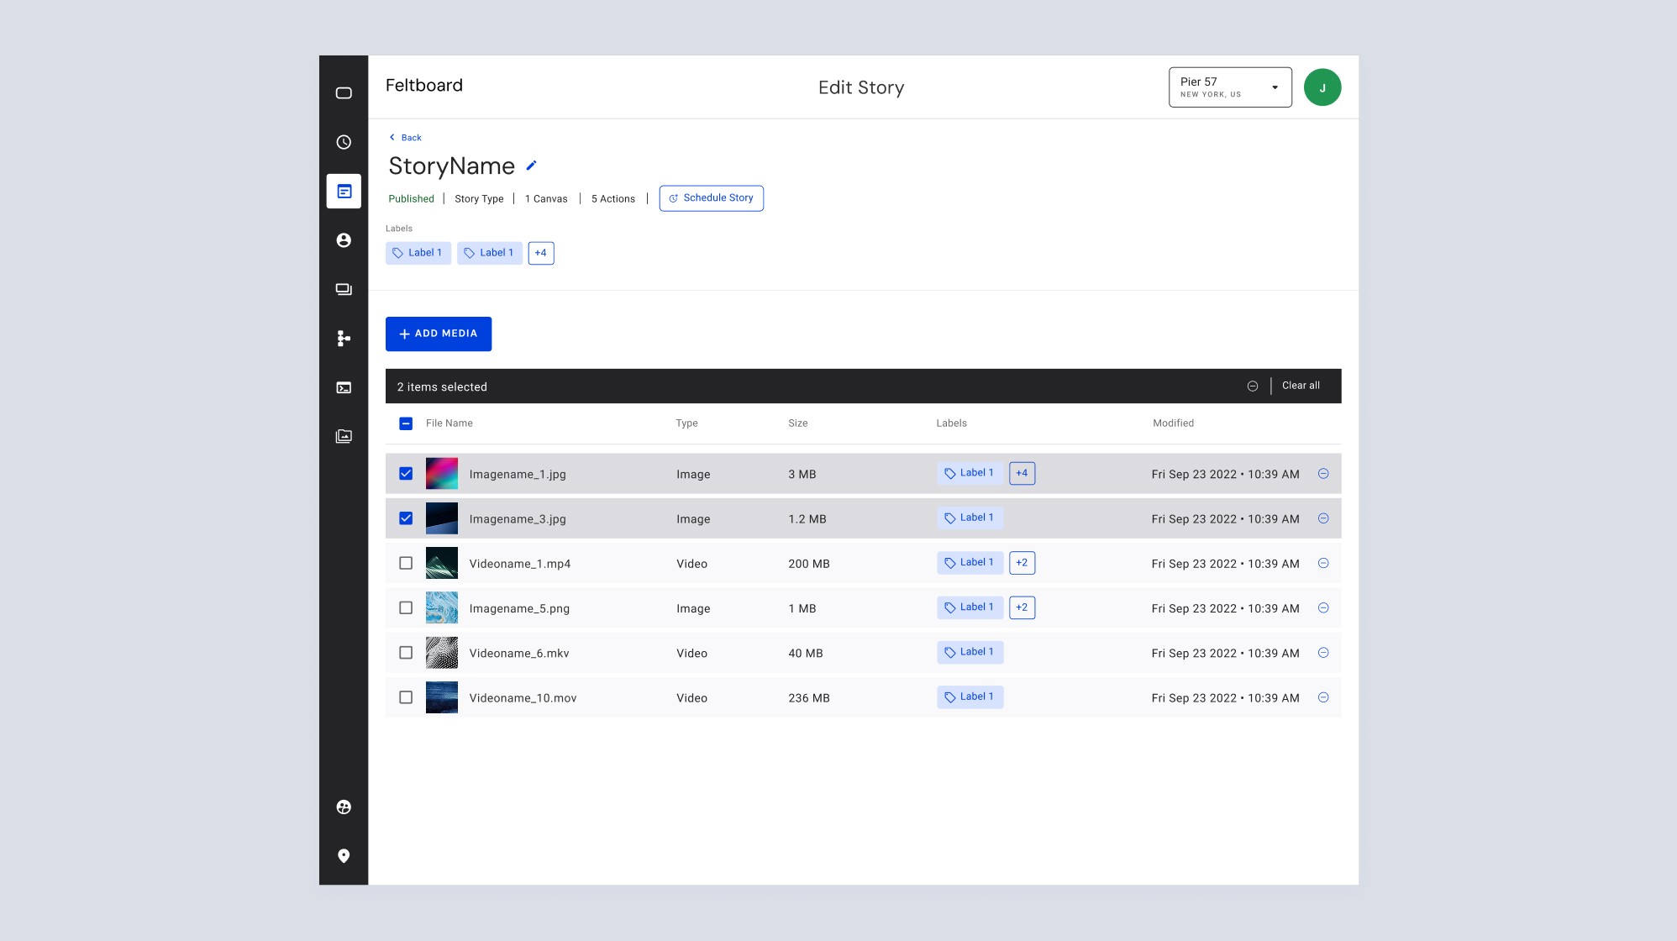Open the clock icon in sidebar
Screen dimensions: 1677x941
tap(344, 142)
